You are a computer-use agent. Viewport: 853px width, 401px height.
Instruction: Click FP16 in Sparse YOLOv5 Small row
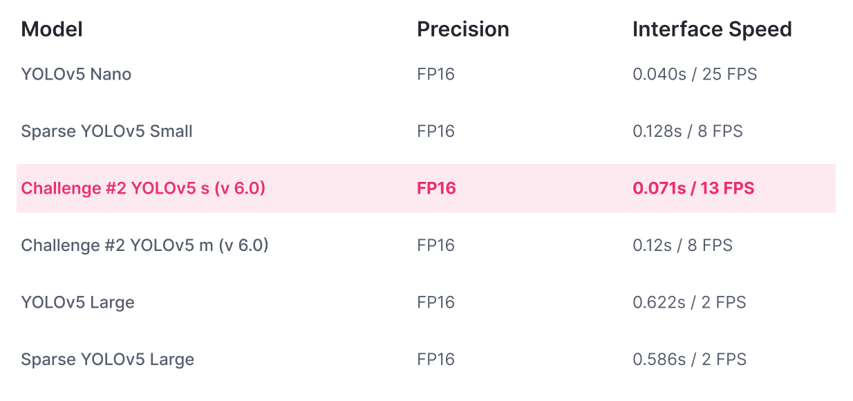pyautogui.click(x=436, y=131)
